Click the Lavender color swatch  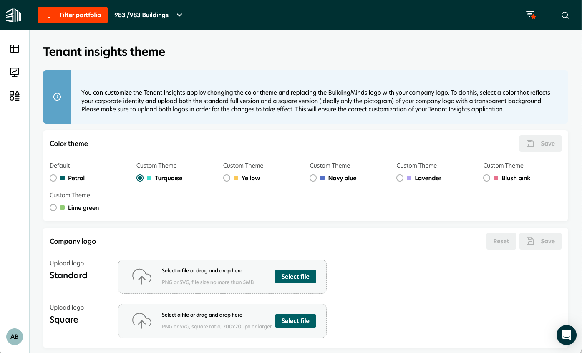tap(409, 178)
